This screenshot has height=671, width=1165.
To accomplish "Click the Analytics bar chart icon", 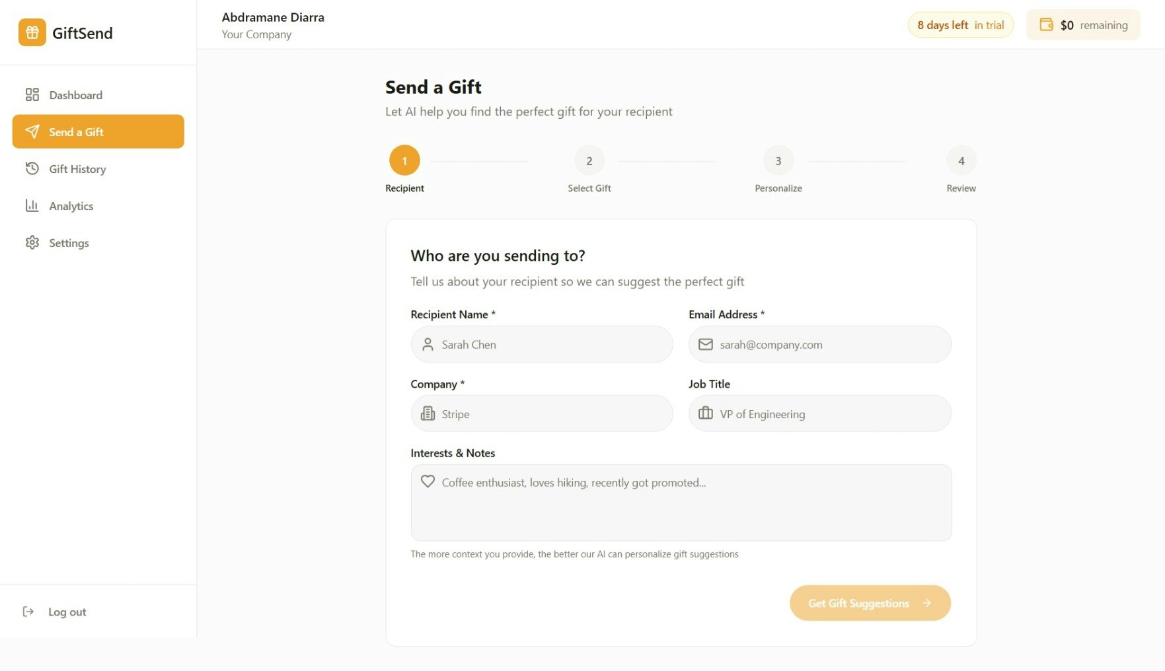I will click(32, 205).
